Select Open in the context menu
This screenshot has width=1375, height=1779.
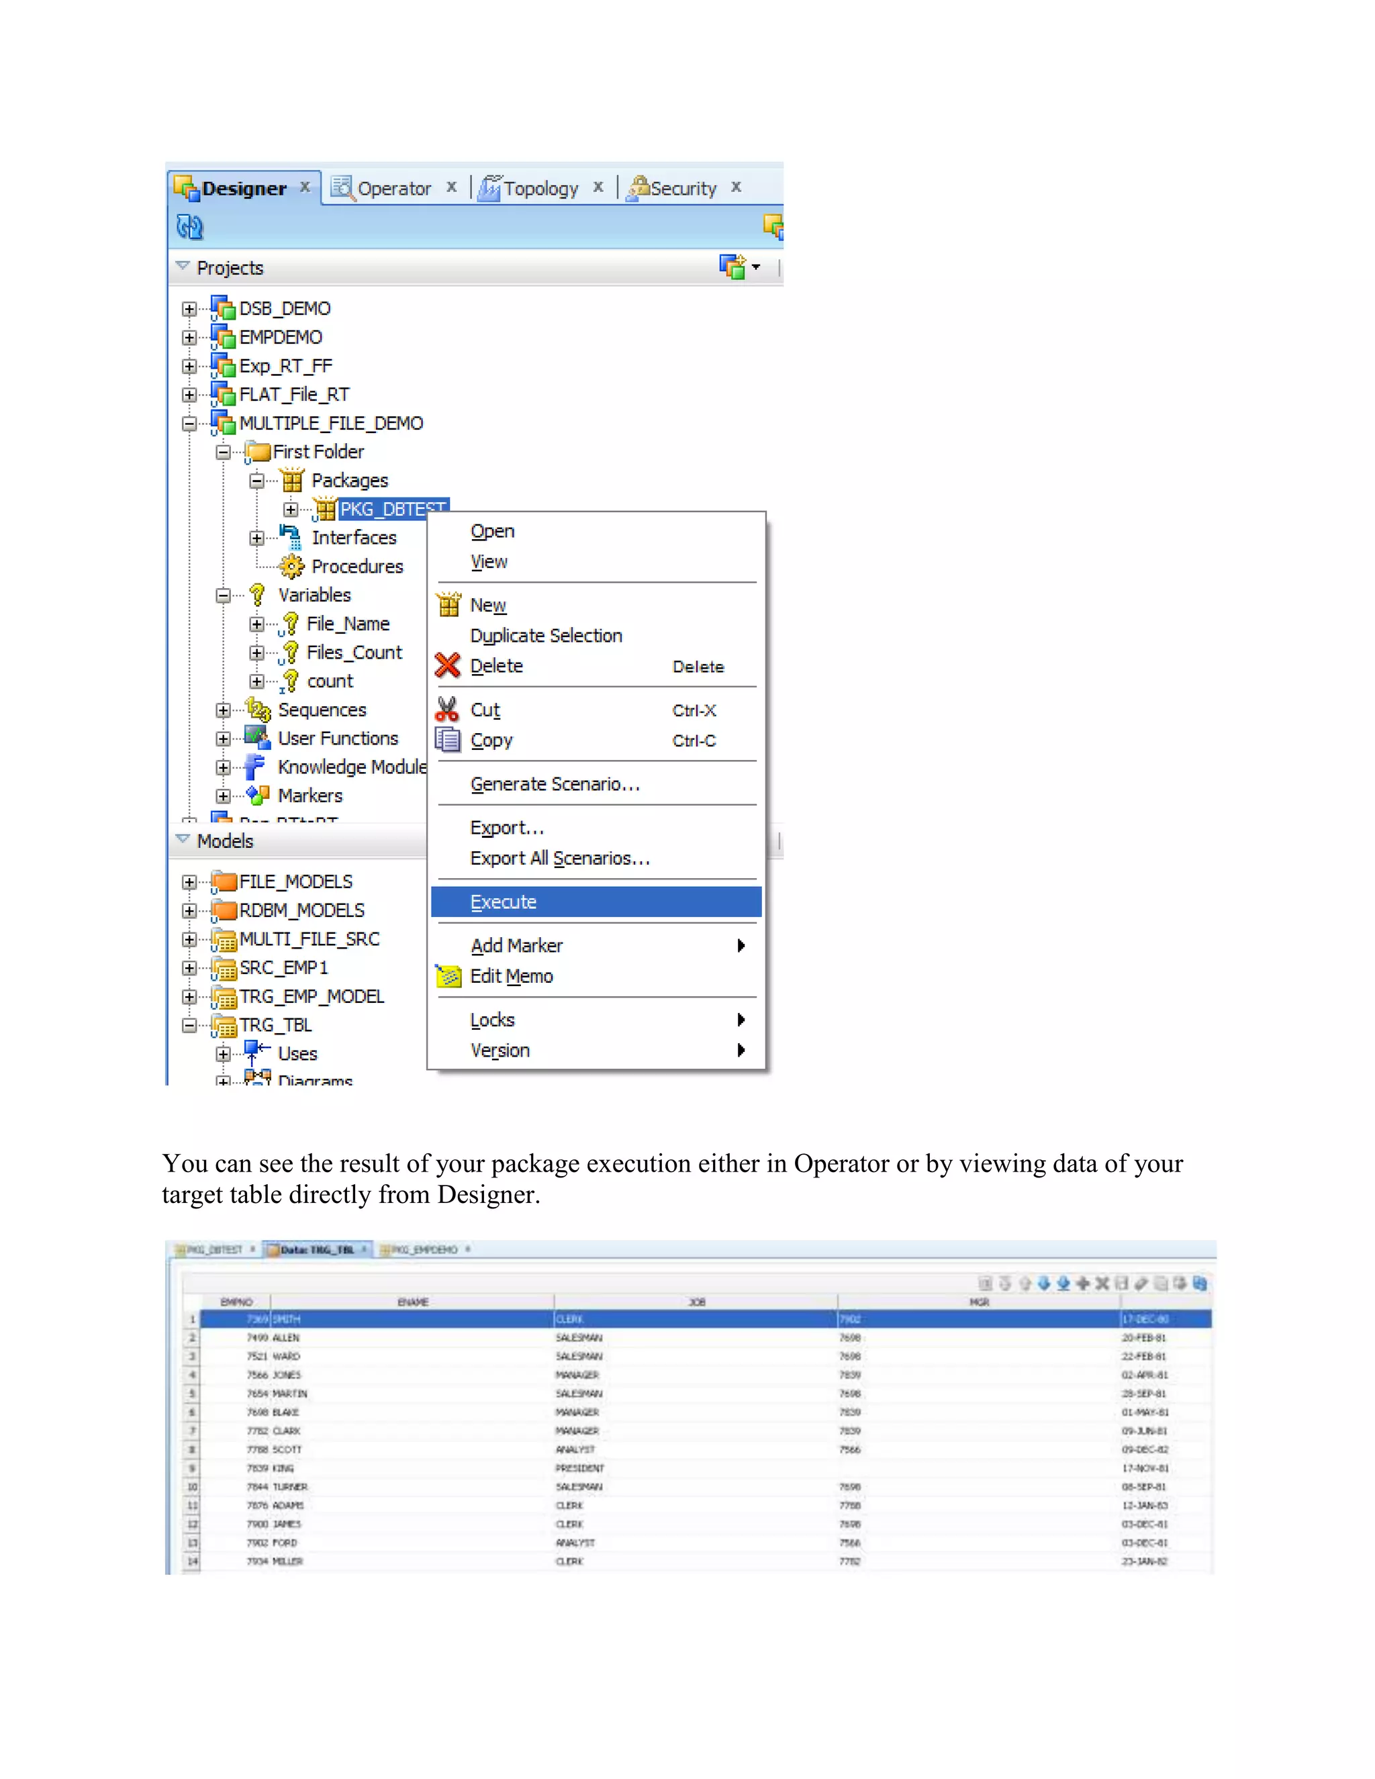(596, 531)
